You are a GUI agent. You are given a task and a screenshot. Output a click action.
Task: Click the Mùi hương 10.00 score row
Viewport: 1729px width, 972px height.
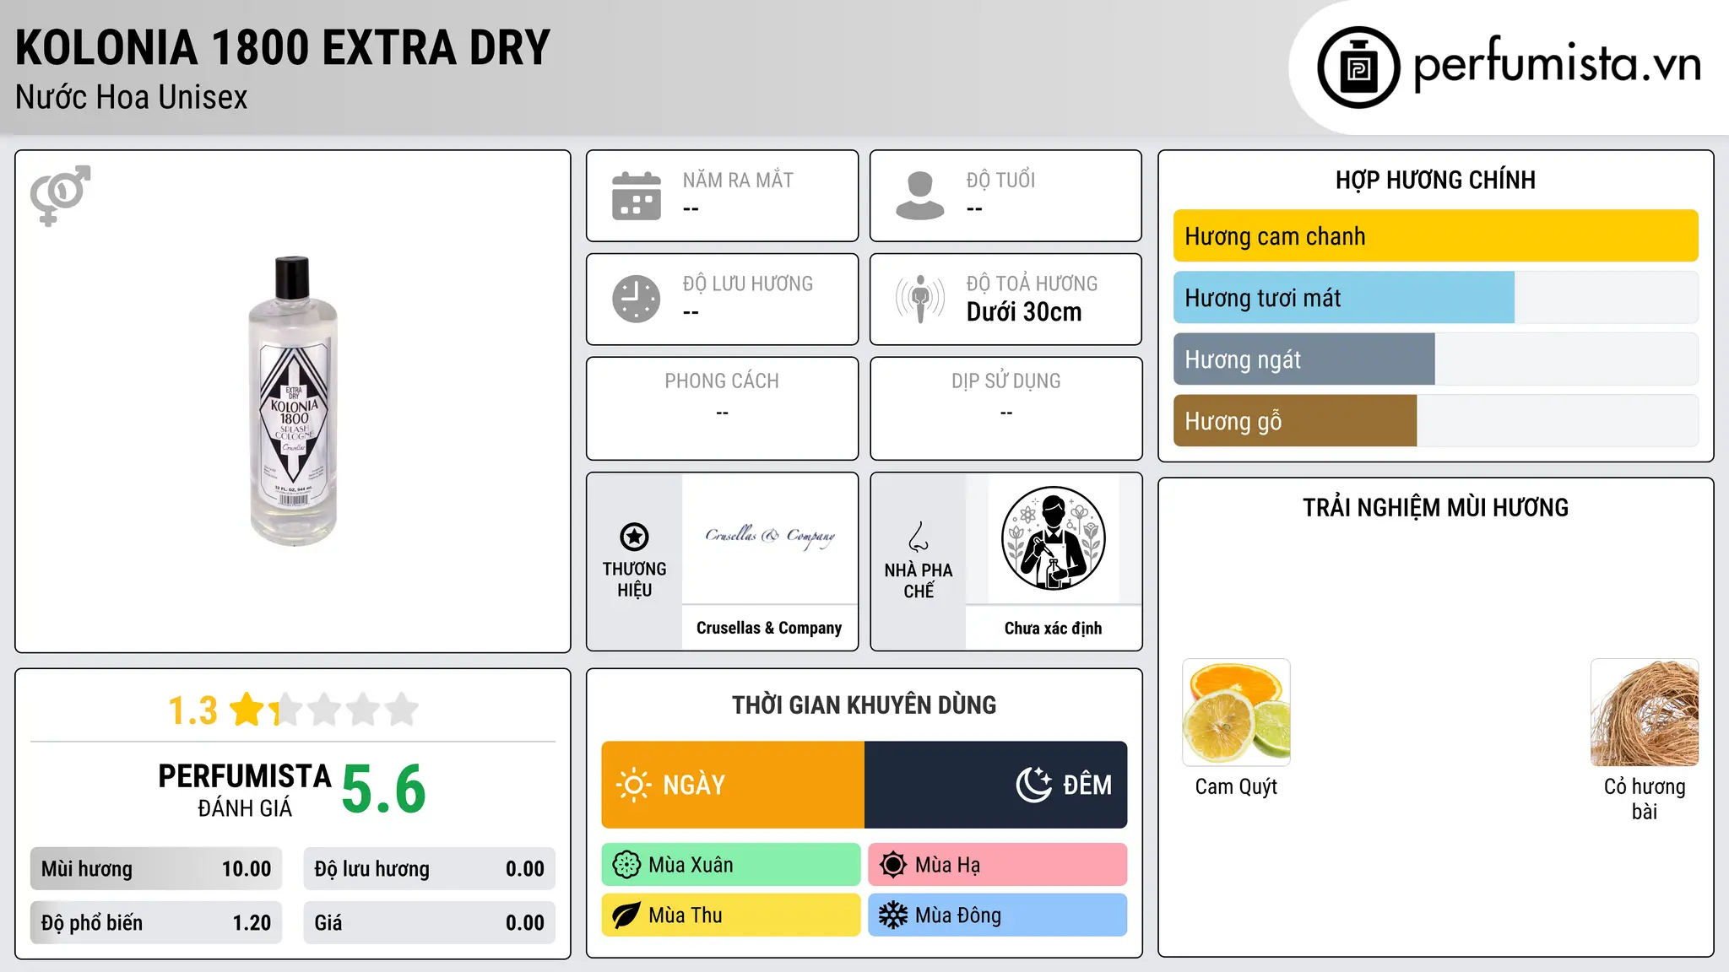(x=156, y=869)
